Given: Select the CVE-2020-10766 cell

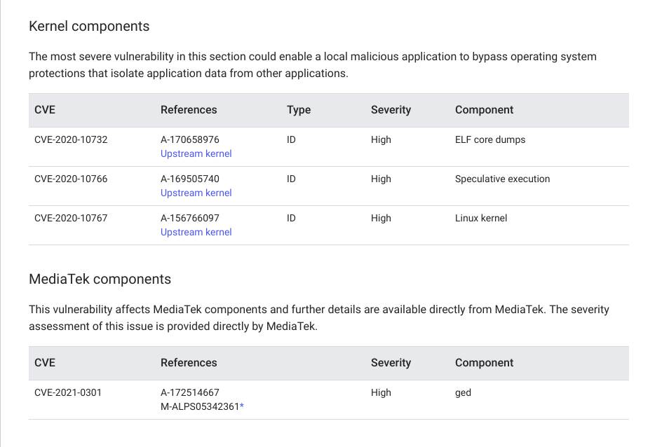Looking at the screenshot, I should [71, 179].
